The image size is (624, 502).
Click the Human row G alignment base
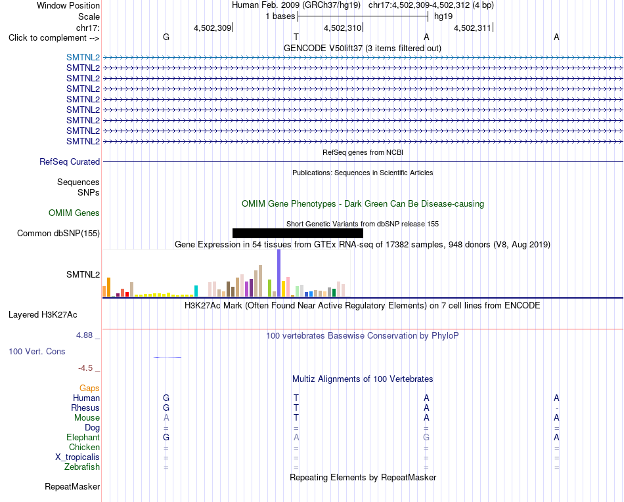(166, 398)
